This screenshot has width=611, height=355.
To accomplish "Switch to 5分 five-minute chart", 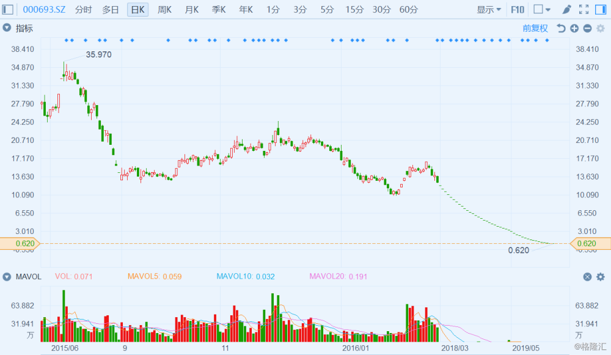I will 327,9.
